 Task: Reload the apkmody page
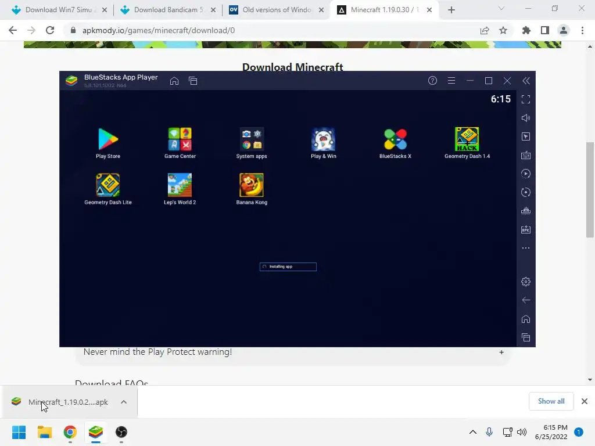(x=50, y=30)
